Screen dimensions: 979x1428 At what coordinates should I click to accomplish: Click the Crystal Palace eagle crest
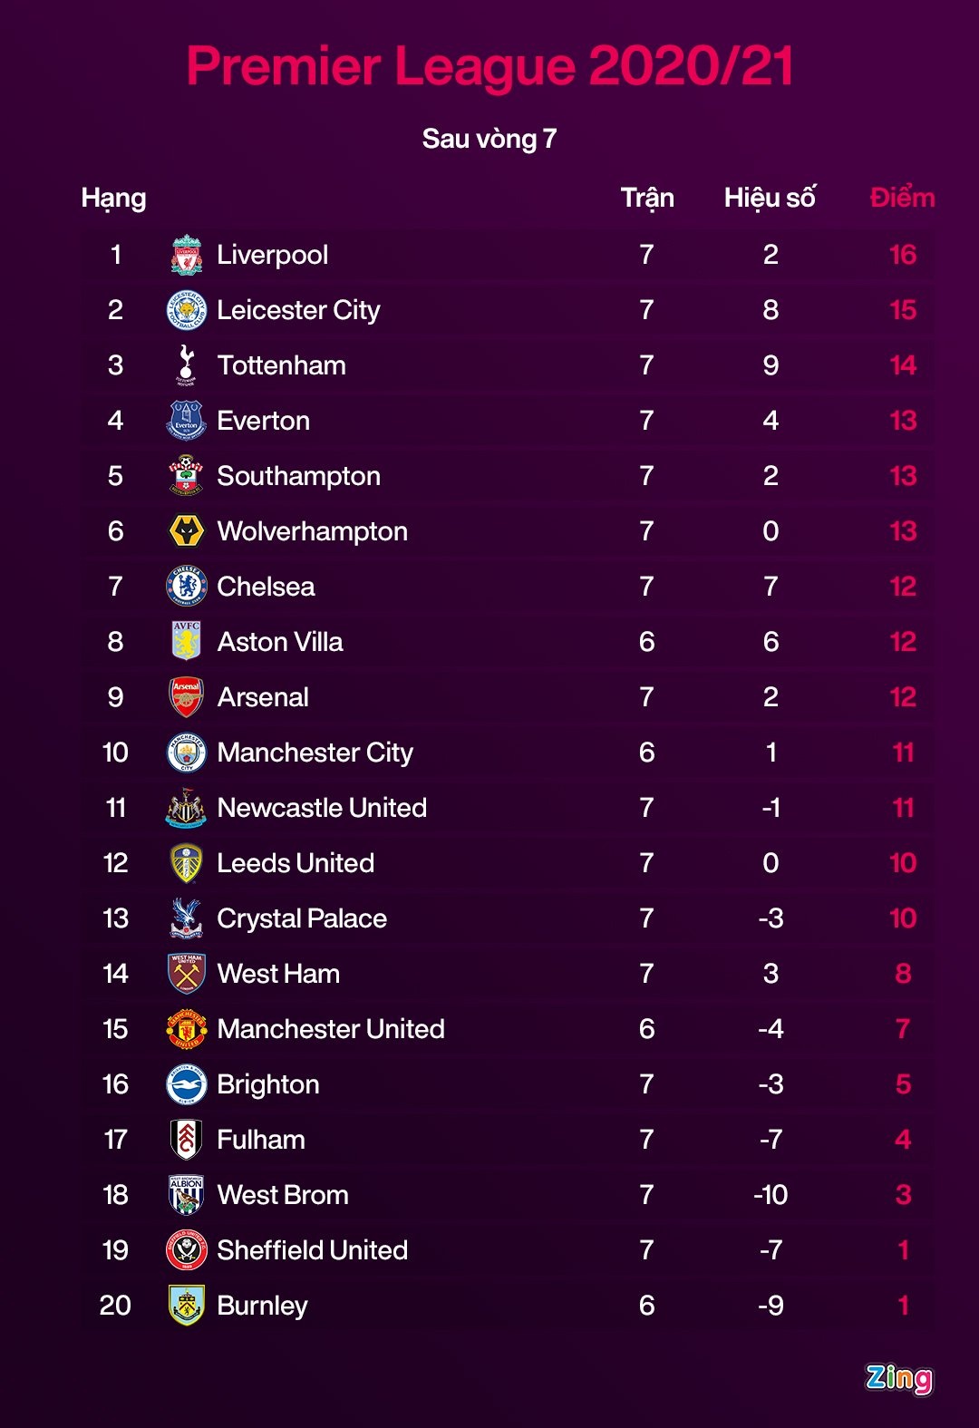coord(187,918)
